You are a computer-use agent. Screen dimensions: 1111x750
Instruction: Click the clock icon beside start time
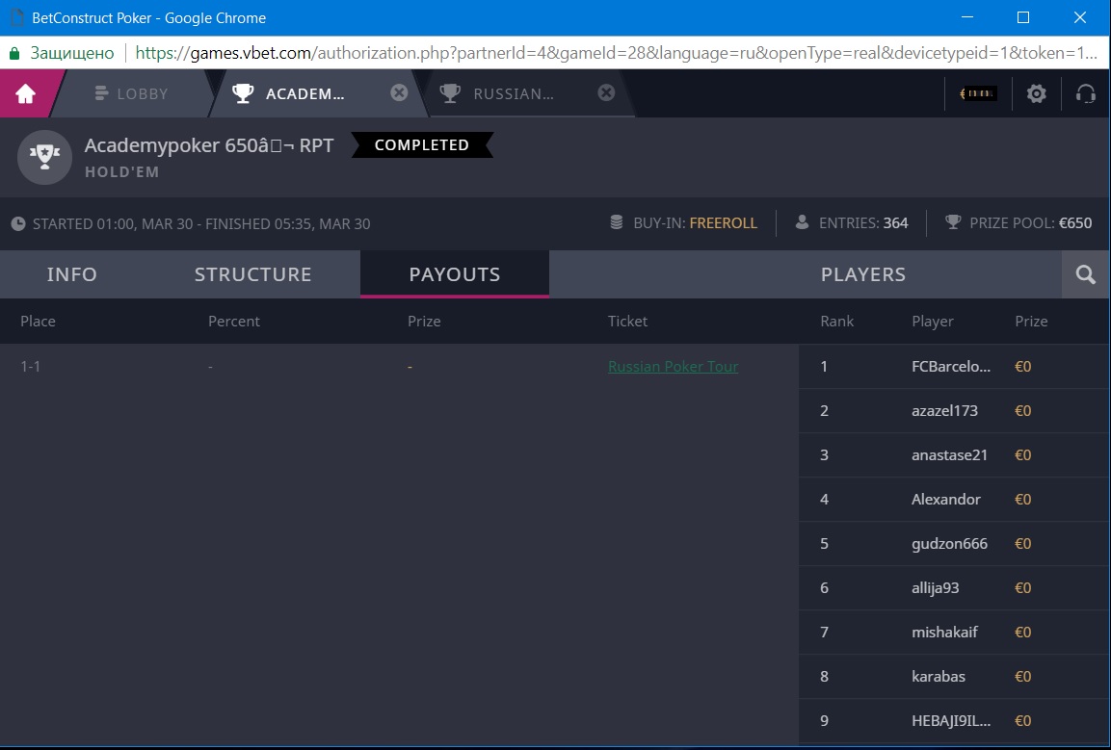click(18, 223)
